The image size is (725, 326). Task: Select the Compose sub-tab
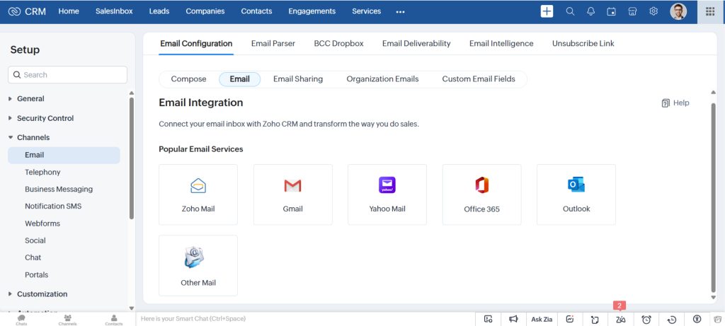[188, 79]
